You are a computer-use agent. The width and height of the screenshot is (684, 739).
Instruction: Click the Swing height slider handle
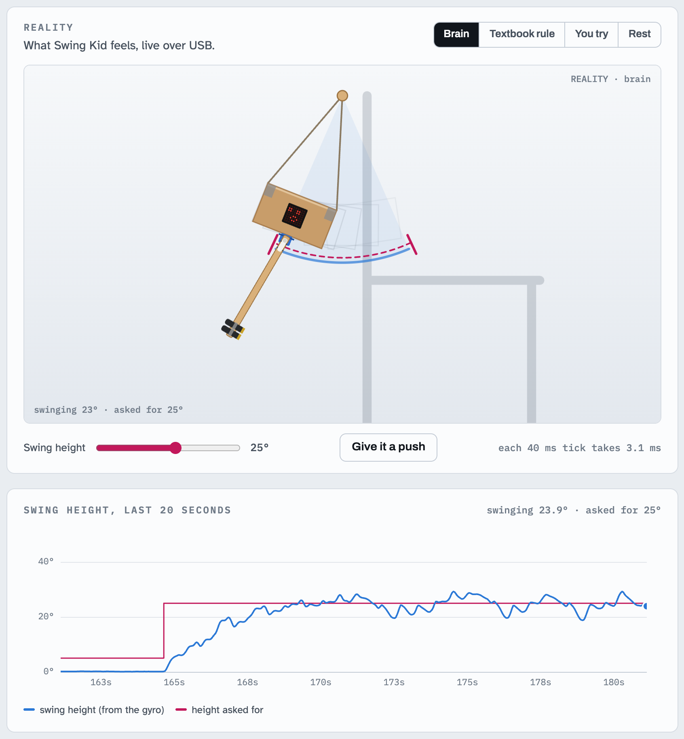coord(175,448)
